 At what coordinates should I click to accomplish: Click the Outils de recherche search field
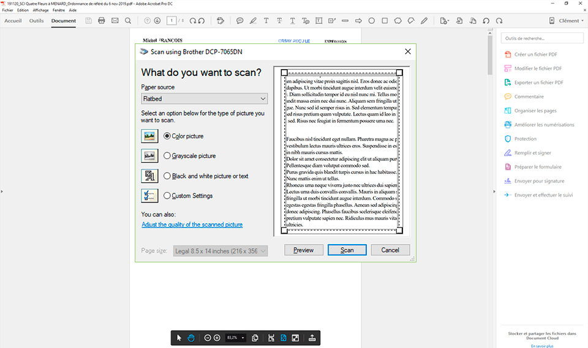pyautogui.click(x=542, y=38)
